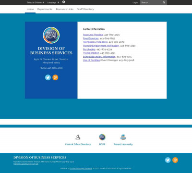Open the Transportation link

91,53
